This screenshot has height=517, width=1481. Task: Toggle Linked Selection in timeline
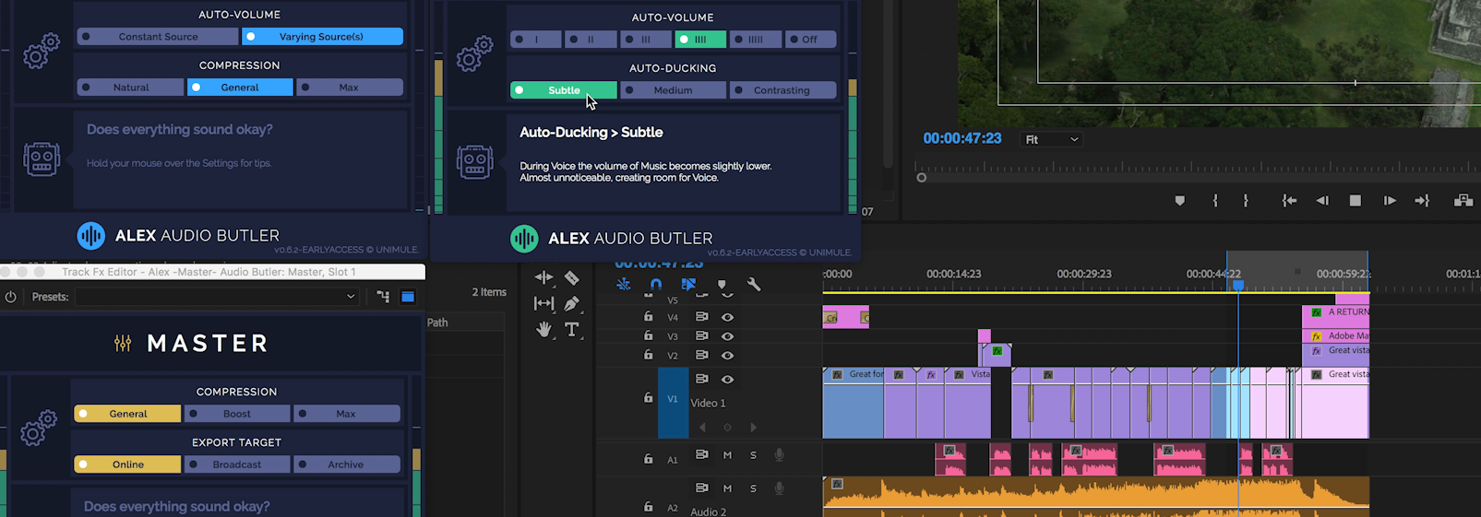[x=688, y=285]
